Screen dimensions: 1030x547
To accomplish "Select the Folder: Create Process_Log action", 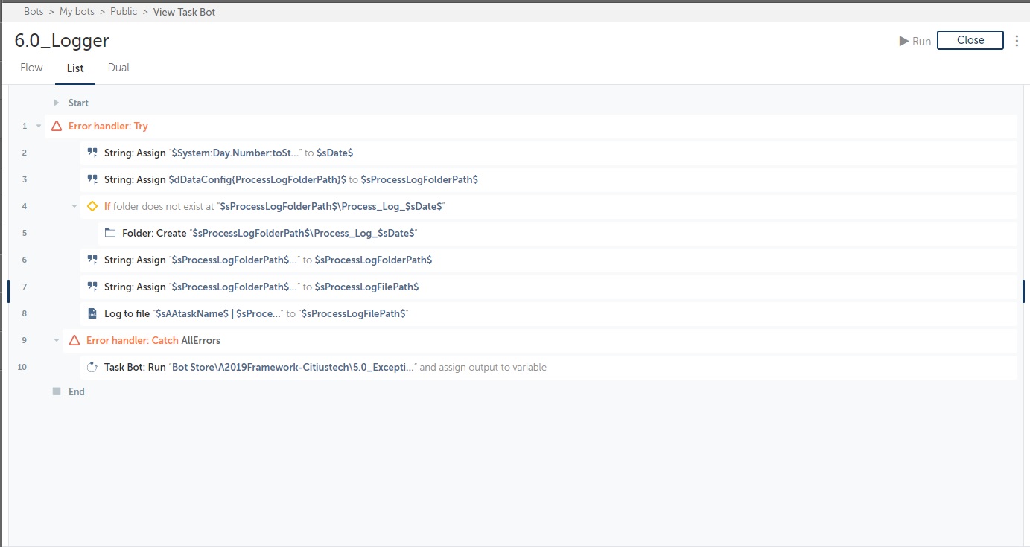I will [x=270, y=233].
